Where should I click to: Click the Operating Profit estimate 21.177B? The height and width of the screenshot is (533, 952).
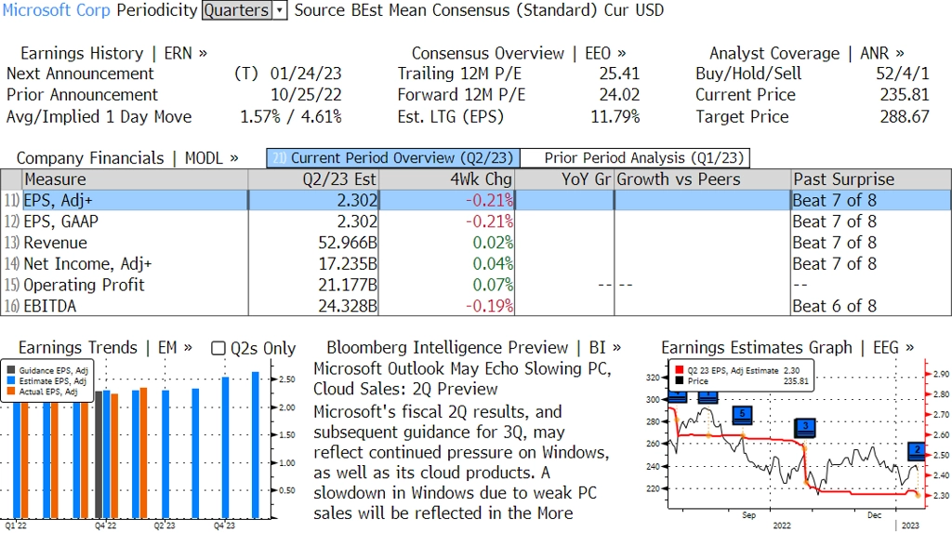348,286
